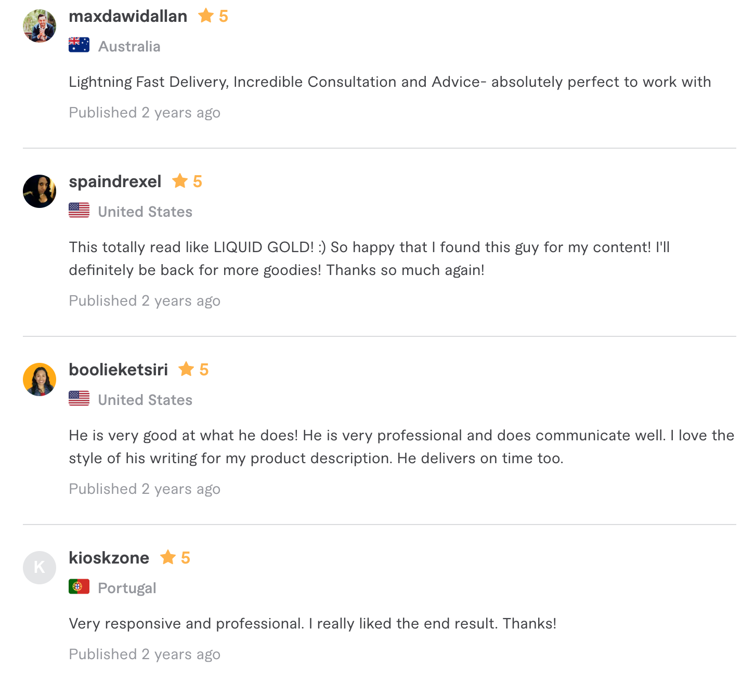The width and height of the screenshot is (755, 681).
Task: Click star rating icon beside boolieketsiri
Action: click(x=186, y=369)
